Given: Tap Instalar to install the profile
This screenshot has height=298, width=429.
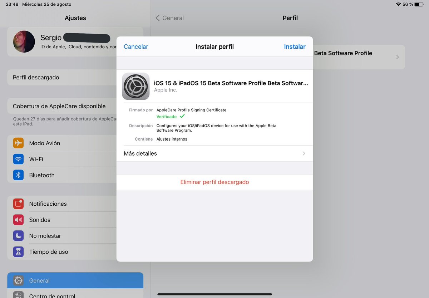Looking at the screenshot, I should (295, 47).
